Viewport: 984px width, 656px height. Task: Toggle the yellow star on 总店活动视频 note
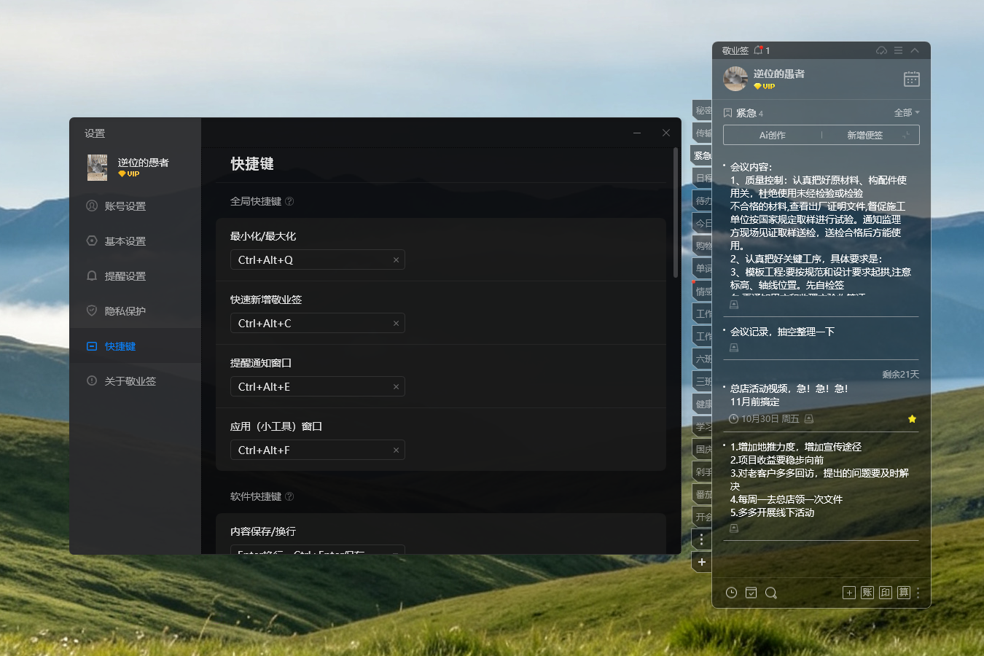pos(912,419)
